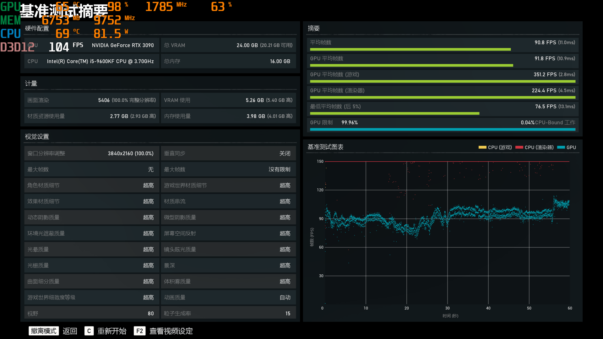Click the 视觉设置 section heading
This screenshot has height=339, width=603.
pyautogui.click(x=37, y=137)
